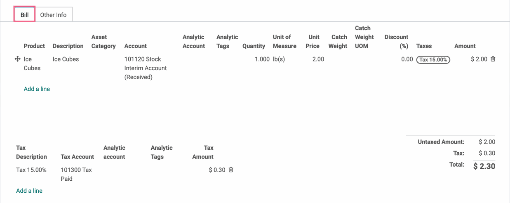This screenshot has height=203, width=510.
Task: Open the 101120 Stock Interim Account field
Action: (146, 68)
